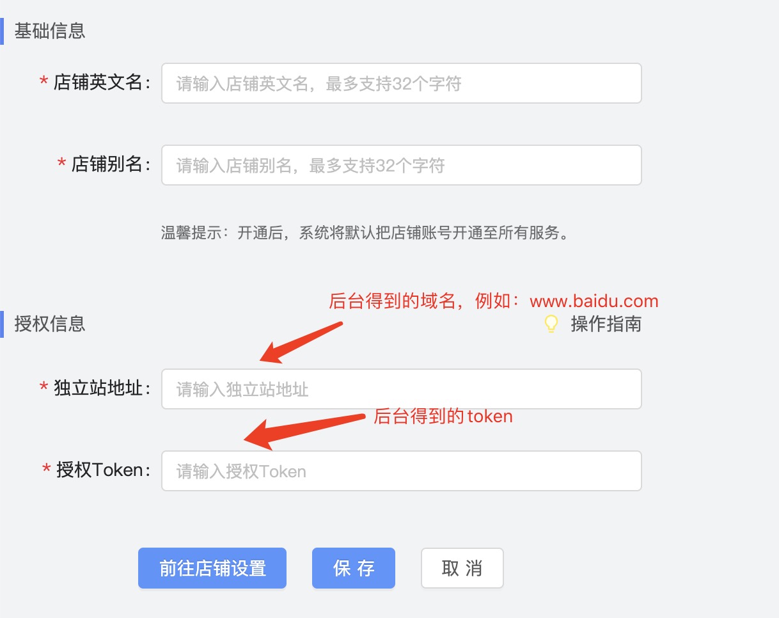Screen dimensions: 779x618
Task: Click the 基础信息 section heading
Action: [50, 31]
